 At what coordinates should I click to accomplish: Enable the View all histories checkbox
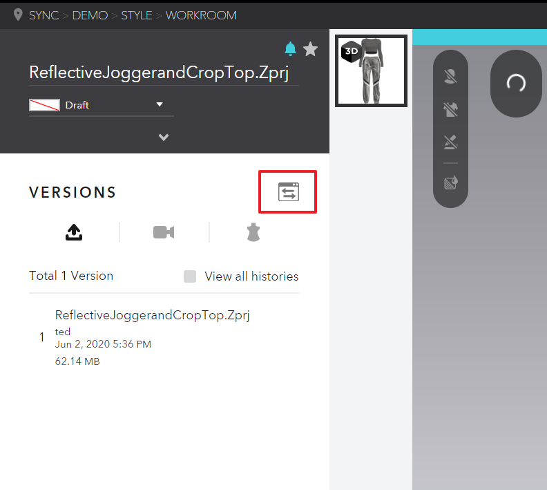click(190, 276)
